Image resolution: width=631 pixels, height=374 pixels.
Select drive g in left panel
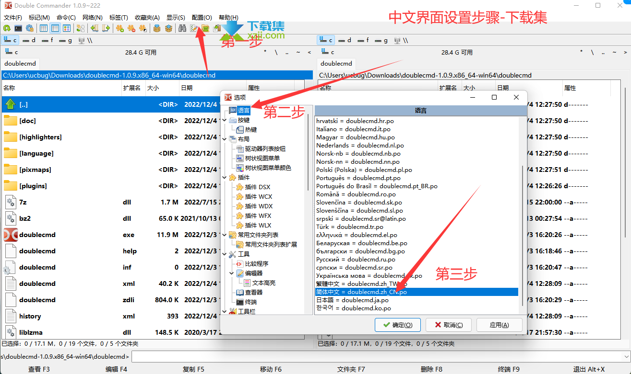coord(65,40)
